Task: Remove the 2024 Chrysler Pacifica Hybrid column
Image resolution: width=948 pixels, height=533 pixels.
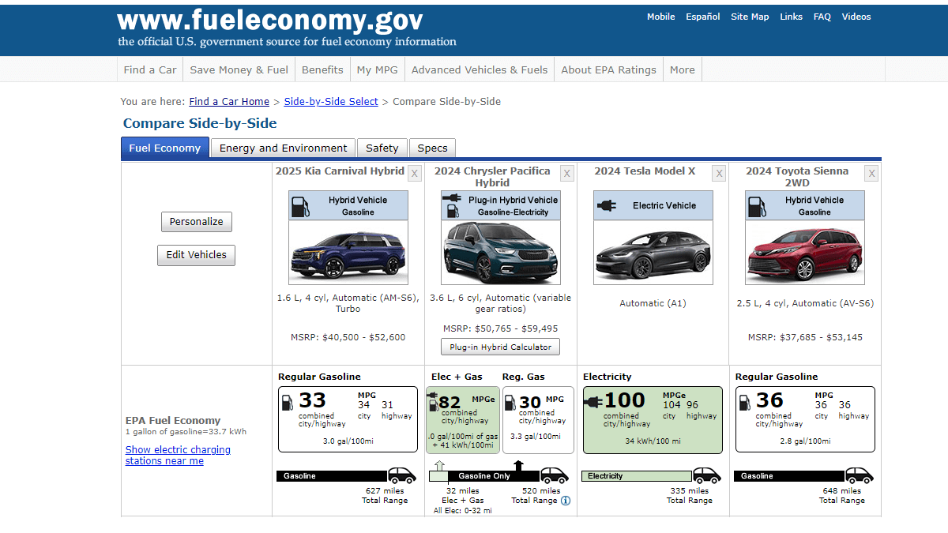Action: point(567,174)
